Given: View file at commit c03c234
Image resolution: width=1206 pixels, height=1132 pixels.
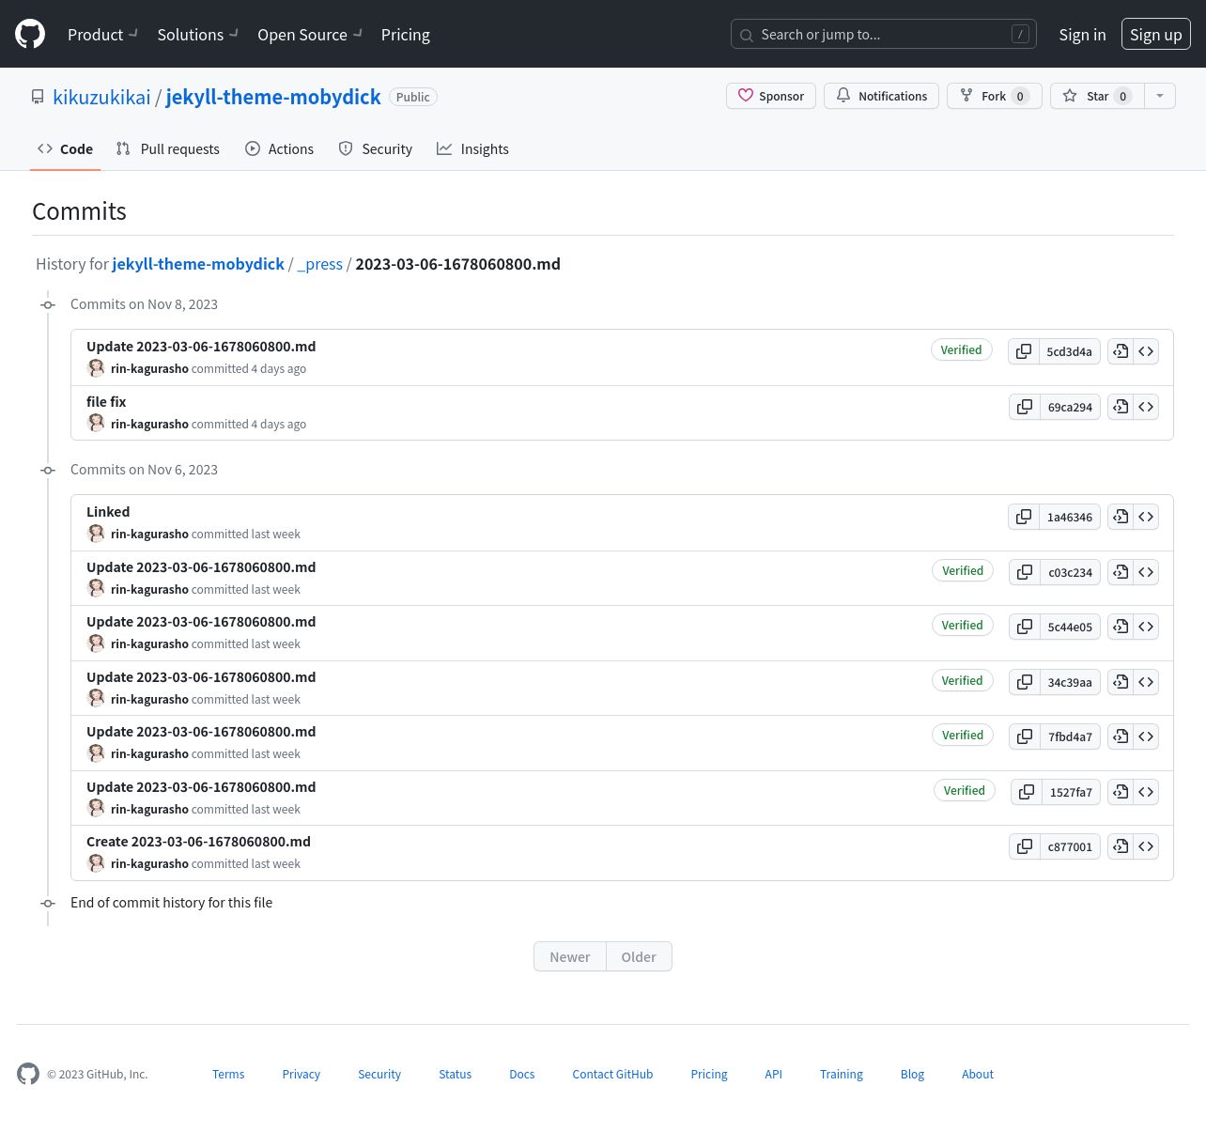Looking at the screenshot, I should click(x=1121, y=572).
